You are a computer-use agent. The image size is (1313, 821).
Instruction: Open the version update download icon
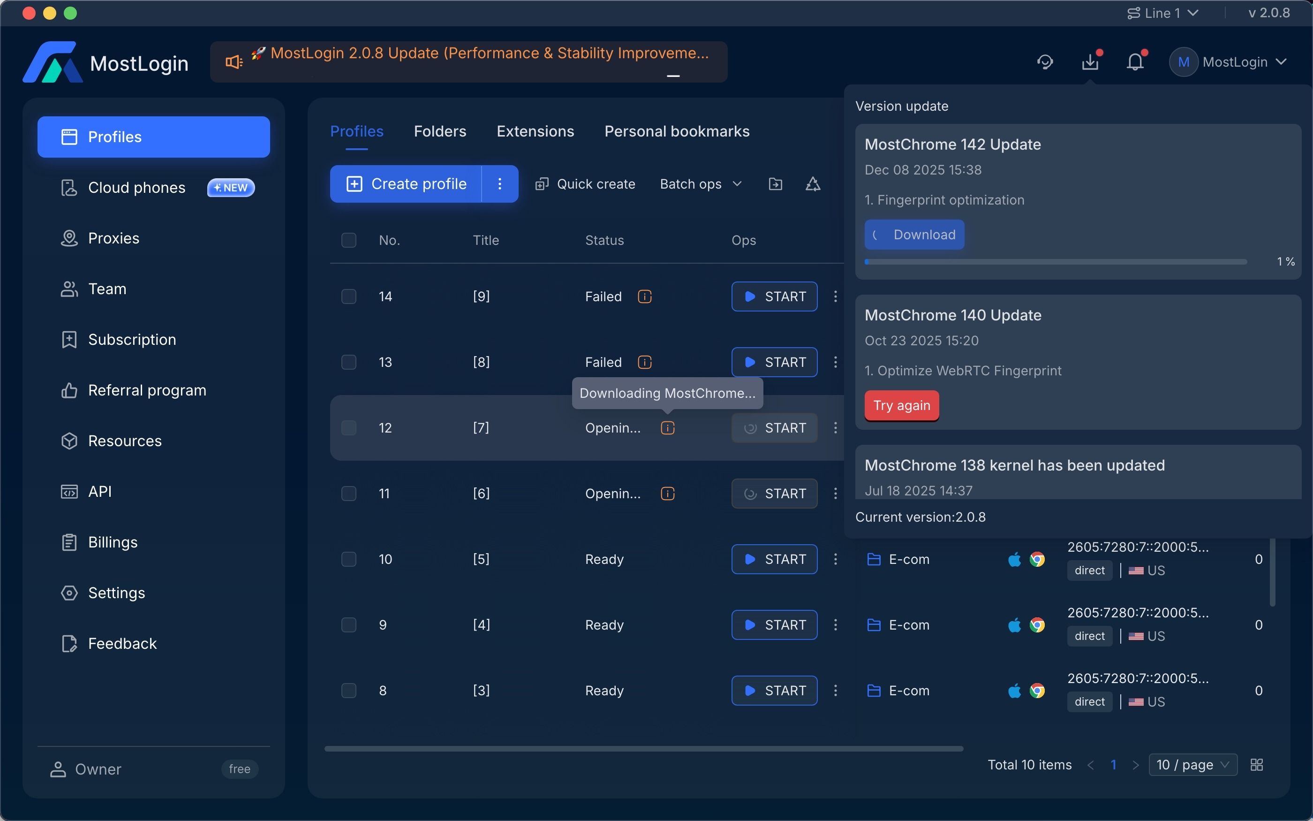pyautogui.click(x=1091, y=62)
